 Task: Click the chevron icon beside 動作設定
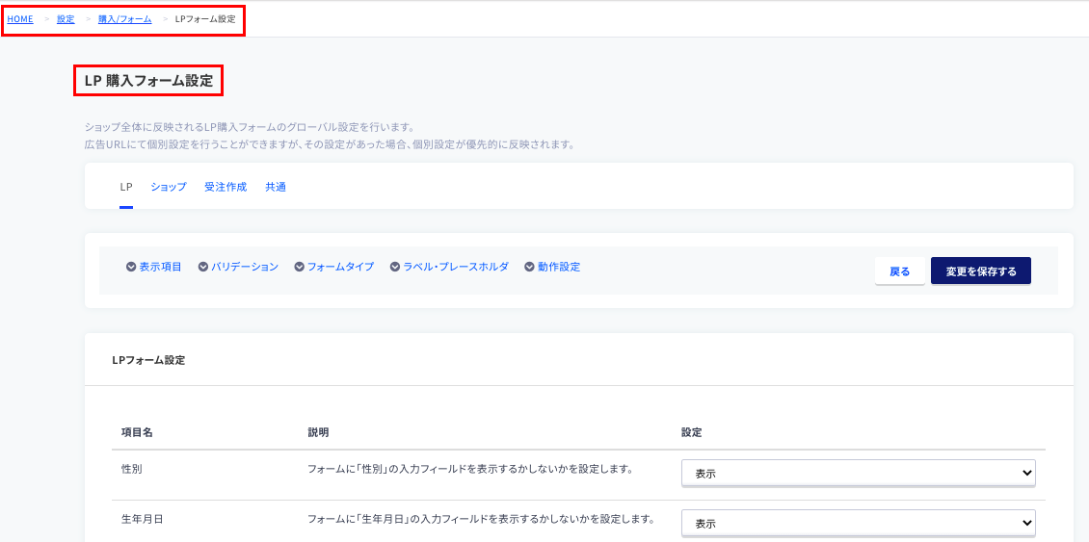[x=529, y=268]
